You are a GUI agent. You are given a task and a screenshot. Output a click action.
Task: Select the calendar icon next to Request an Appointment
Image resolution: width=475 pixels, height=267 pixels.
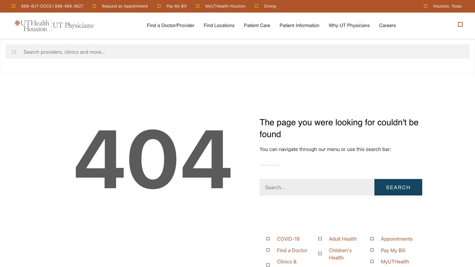94,6
